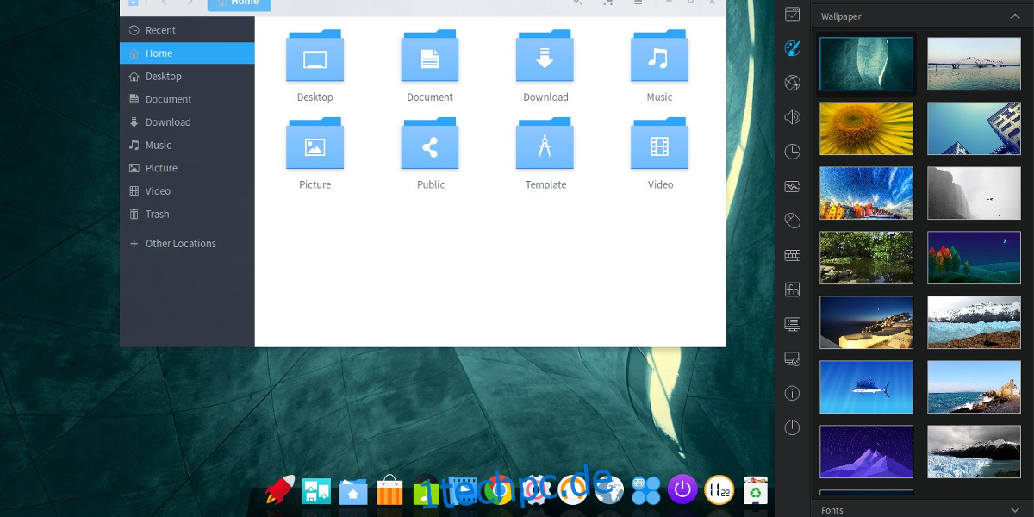1034x517 pixels.
Task: Click the clock widget in the dock
Action: 719,490
